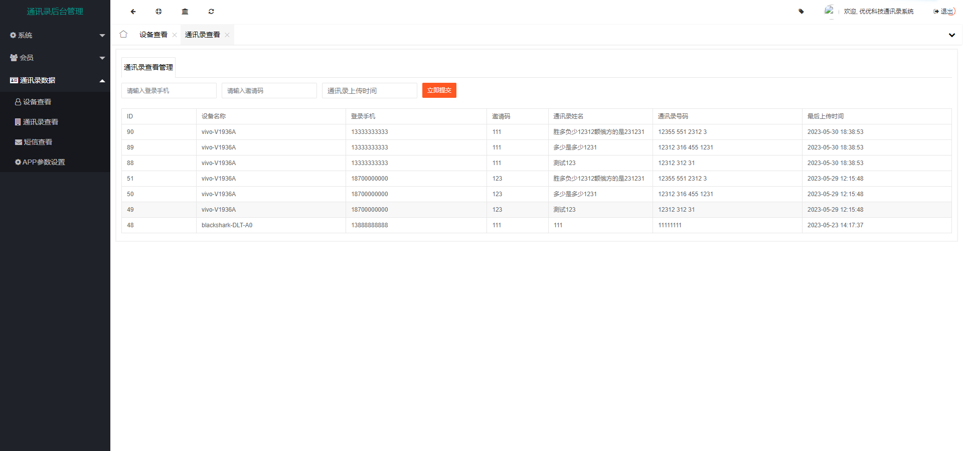Click the 立即提交 submit button
The height and width of the screenshot is (451, 963).
(439, 90)
